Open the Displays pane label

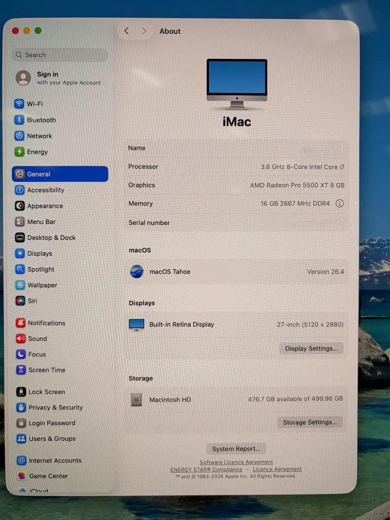40,253
